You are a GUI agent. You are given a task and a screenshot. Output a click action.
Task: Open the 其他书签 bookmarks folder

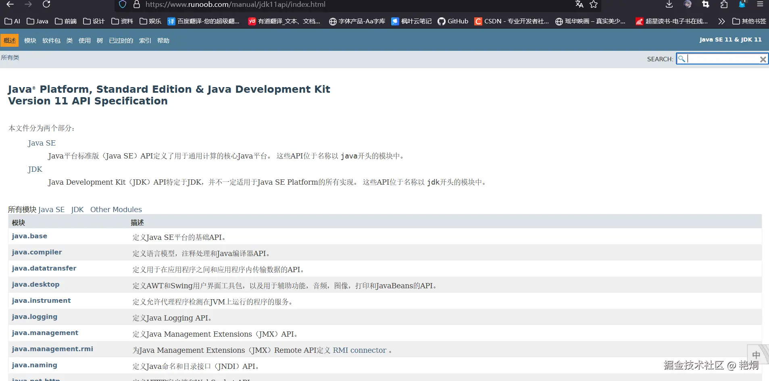point(749,21)
